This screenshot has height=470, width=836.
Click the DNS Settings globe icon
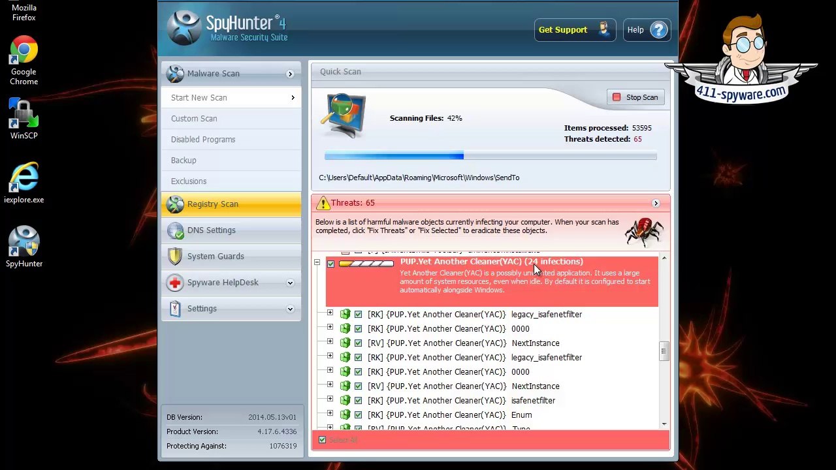pyautogui.click(x=175, y=230)
